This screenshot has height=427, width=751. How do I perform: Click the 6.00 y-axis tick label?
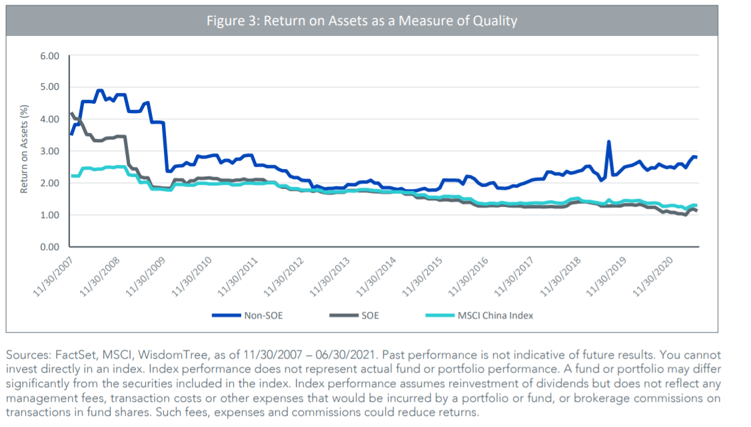pos(51,55)
